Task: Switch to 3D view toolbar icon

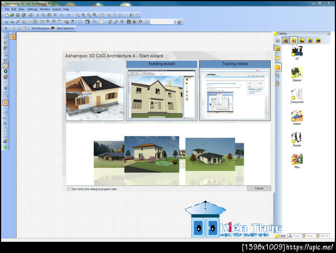Action: pyautogui.click(x=12, y=22)
